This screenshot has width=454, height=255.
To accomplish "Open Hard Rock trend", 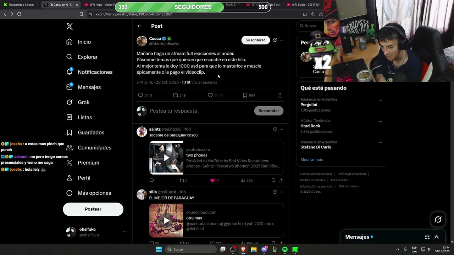I will click(310, 126).
